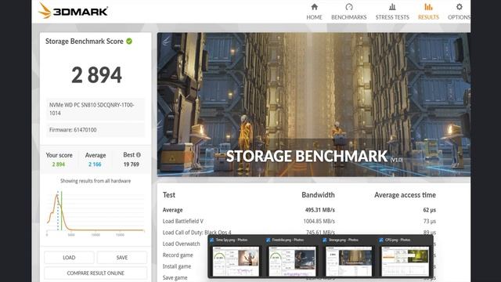This screenshot has height=282, width=501.
Task: Click the 3DMark logo
Action: [73, 11]
